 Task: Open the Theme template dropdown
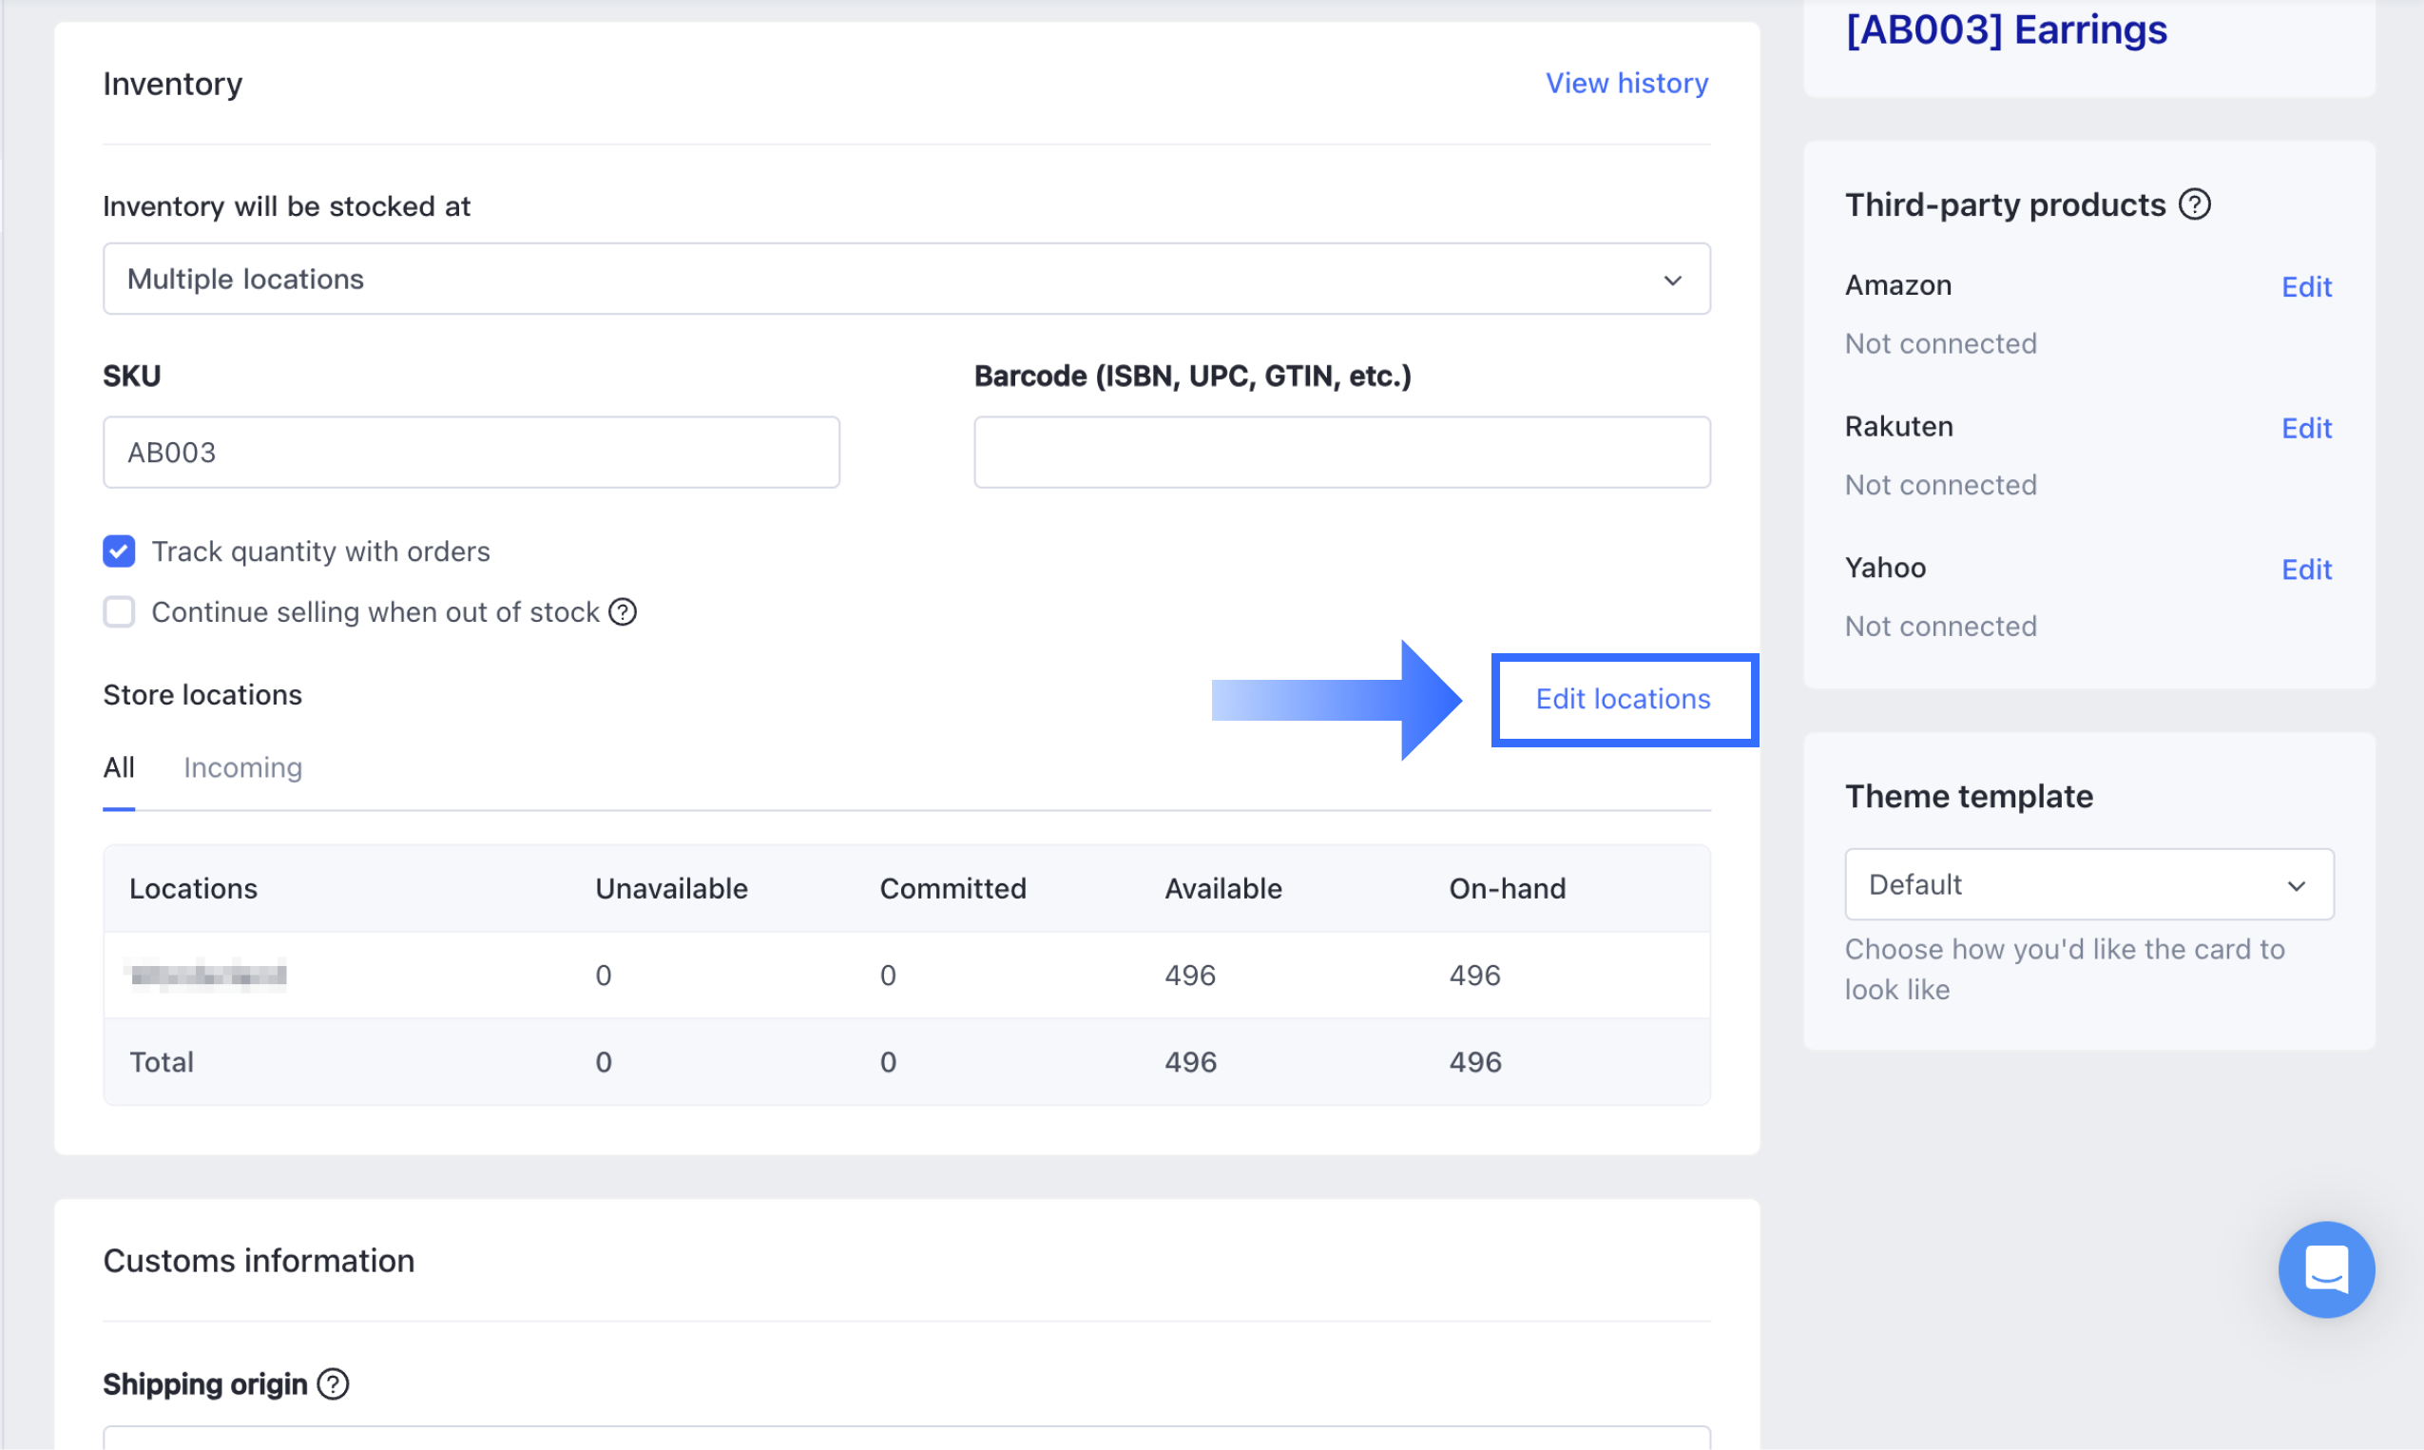tap(2088, 884)
